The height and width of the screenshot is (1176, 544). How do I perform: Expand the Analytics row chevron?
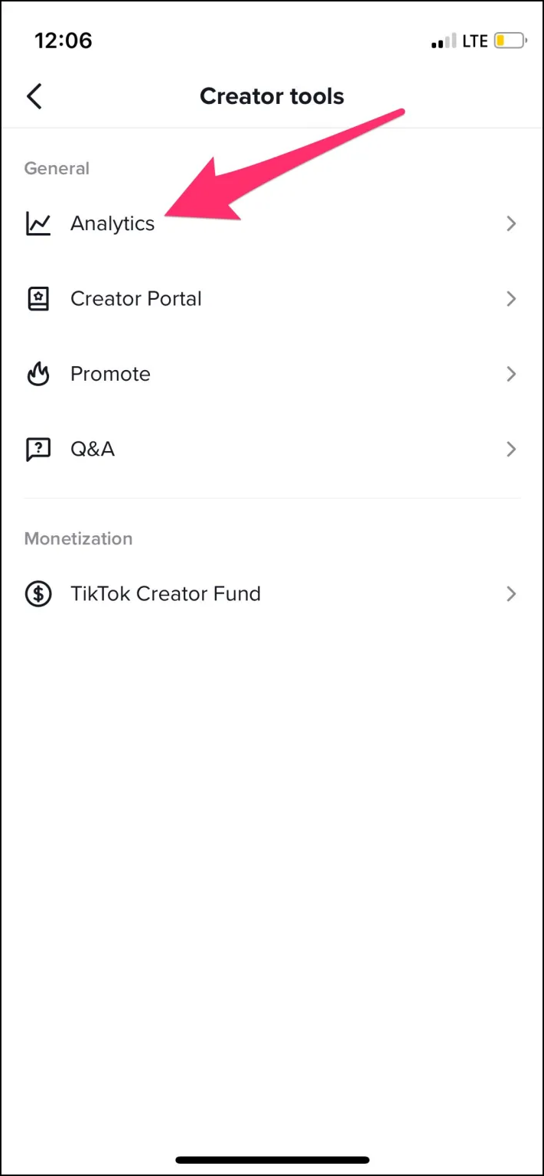coord(511,224)
